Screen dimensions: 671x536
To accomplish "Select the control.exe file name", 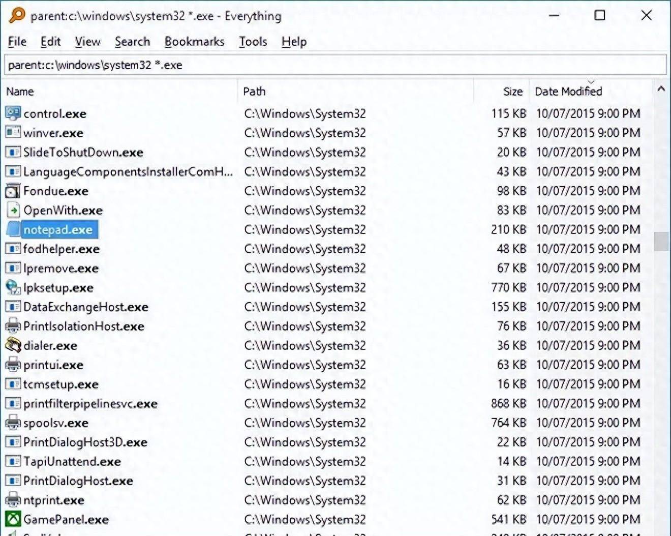I will [55, 113].
